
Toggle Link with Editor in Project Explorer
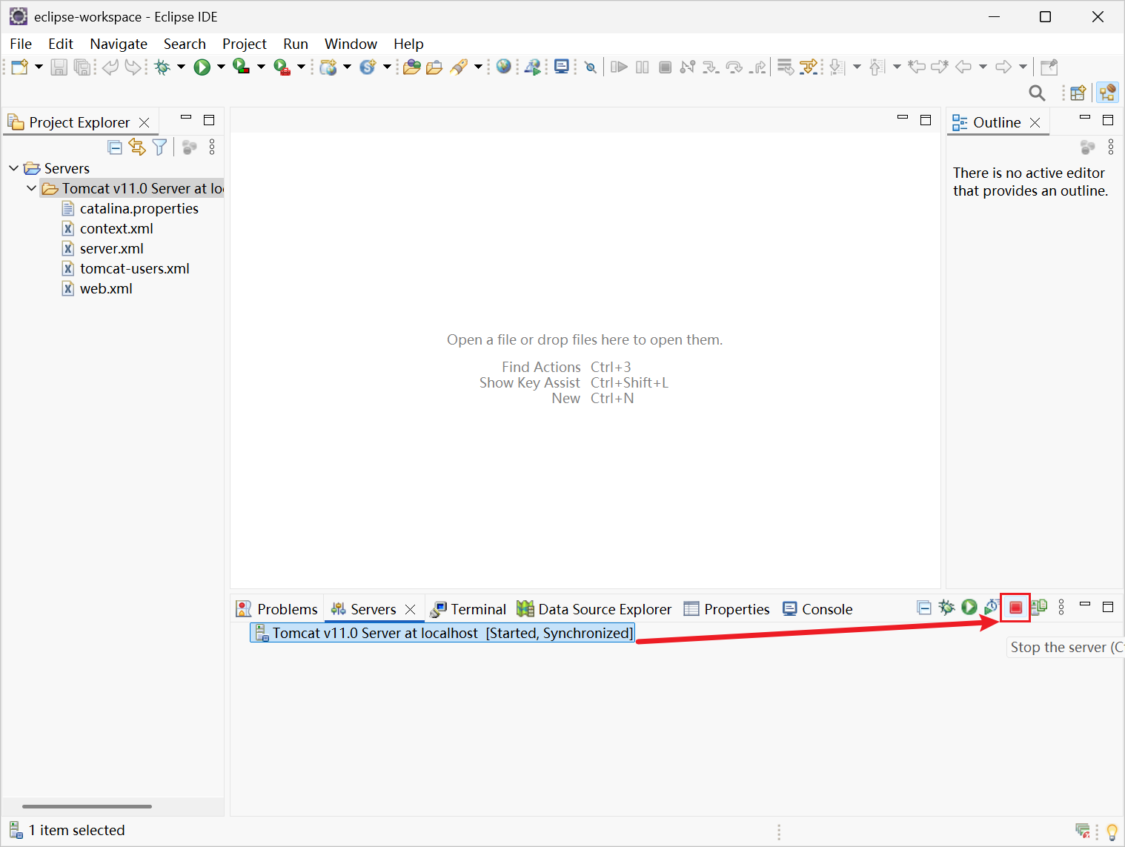tap(137, 147)
